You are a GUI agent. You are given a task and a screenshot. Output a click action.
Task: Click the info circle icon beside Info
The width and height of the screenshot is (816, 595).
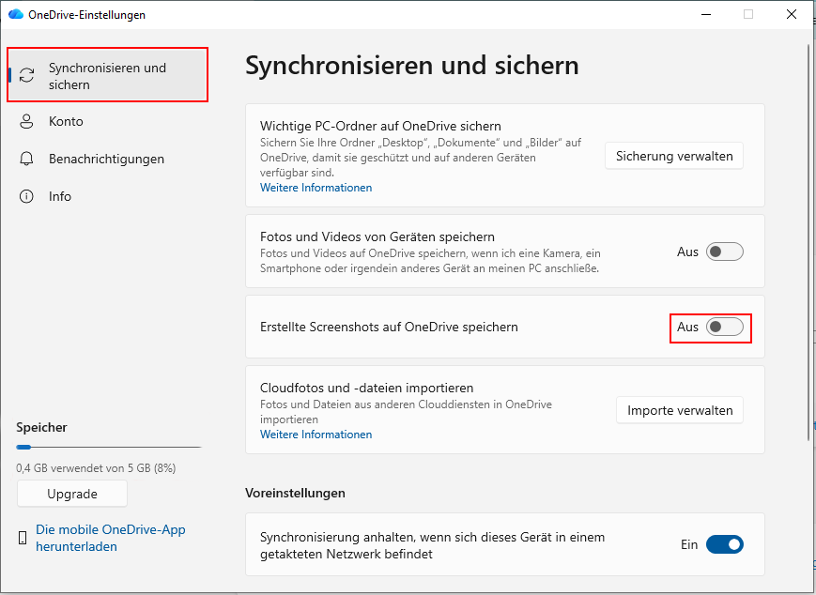click(x=26, y=196)
